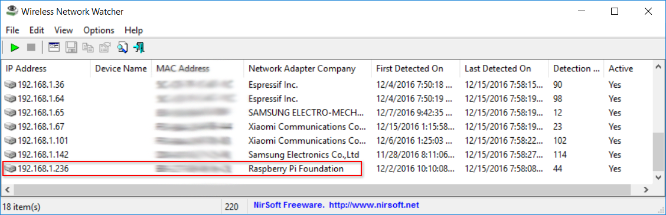Open the Options menu
This screenshot has height=215, width=666.
99,30
